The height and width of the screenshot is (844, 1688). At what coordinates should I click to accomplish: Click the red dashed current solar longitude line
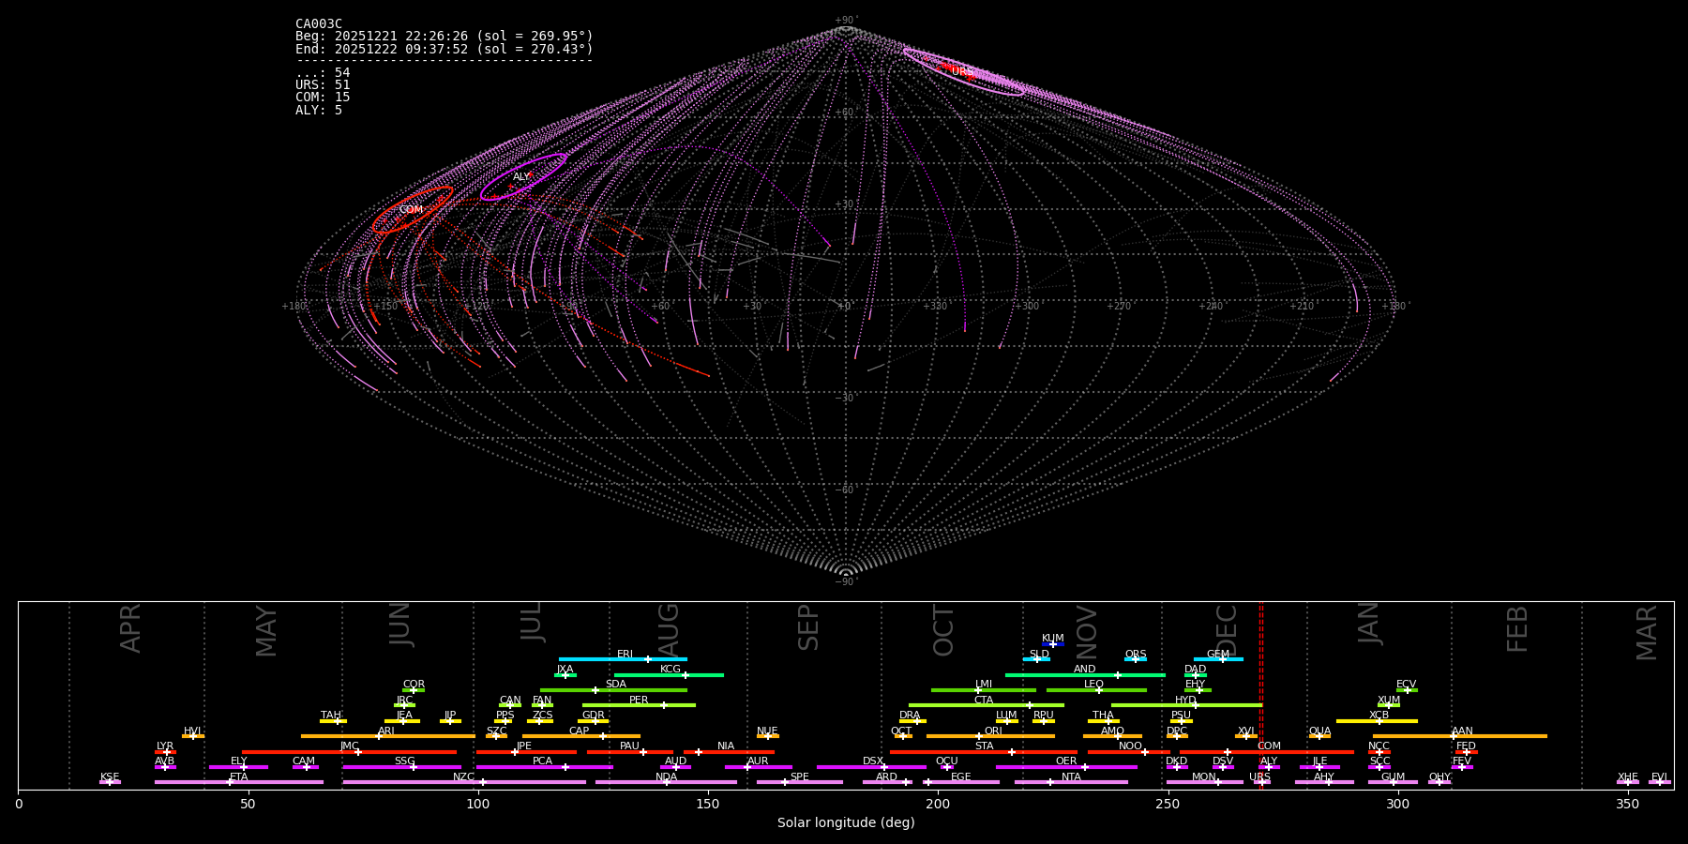1261,695
